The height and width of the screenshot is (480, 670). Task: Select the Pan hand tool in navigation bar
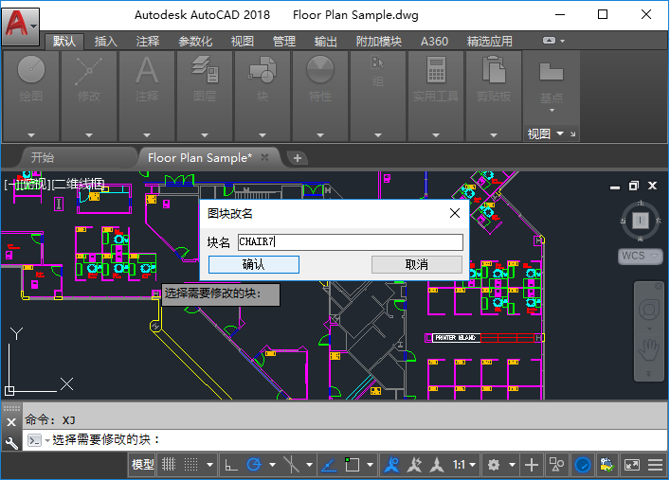(x=648, y=351)
